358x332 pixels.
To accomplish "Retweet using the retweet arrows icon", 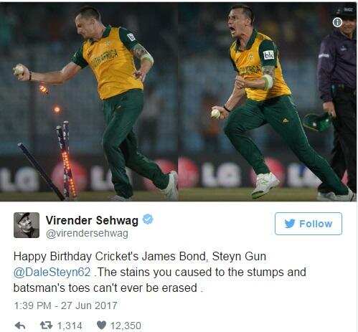I will coord(46,326).
